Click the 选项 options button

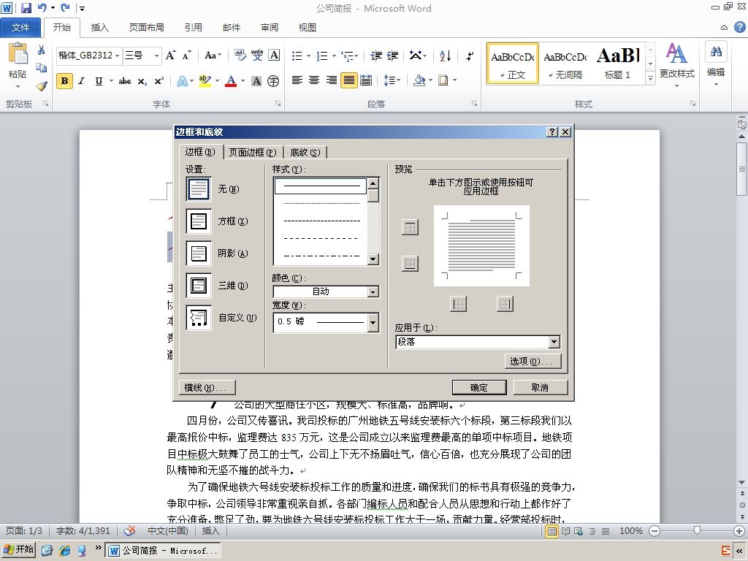pyautogui.click(x=533, y=361)
